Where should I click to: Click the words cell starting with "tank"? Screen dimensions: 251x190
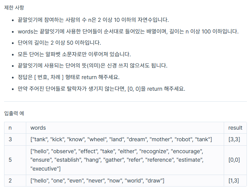click(x=125, y=139)
